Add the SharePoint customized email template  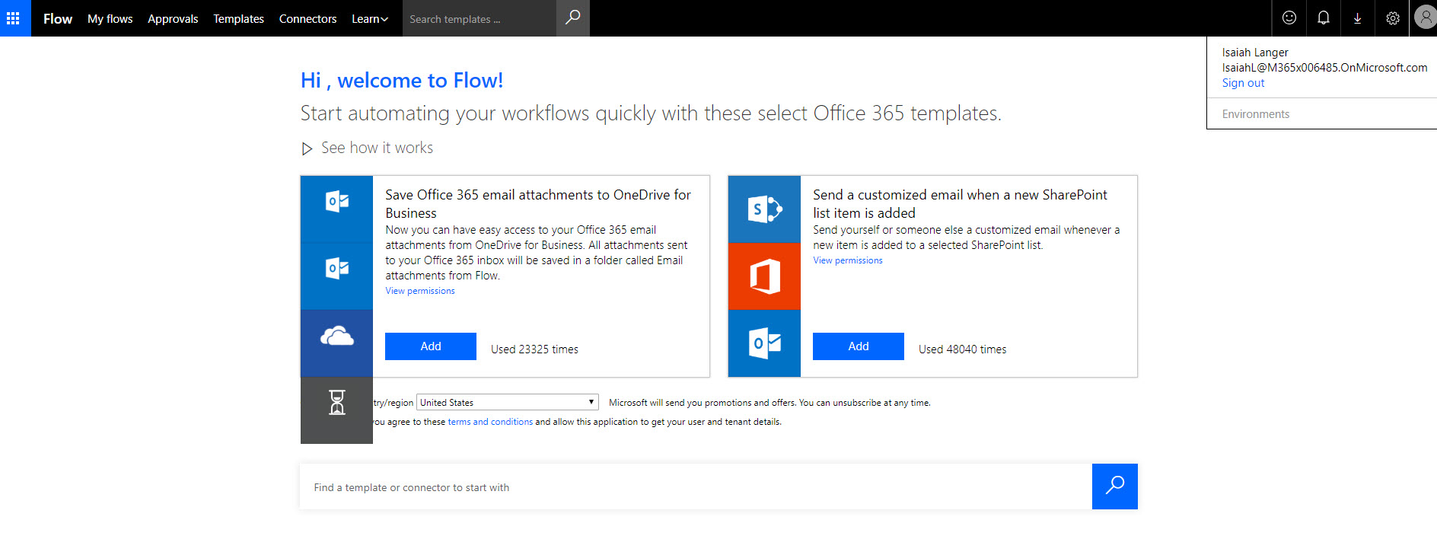coord(859,346)
